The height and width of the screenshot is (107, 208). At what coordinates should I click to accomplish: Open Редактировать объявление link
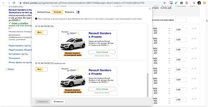(20, 50)
